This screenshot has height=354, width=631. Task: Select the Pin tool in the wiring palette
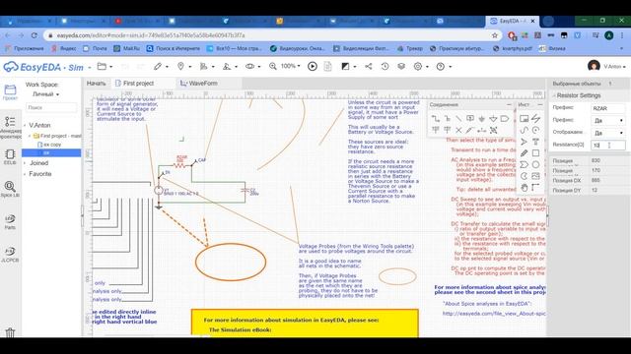pos(482,130)
